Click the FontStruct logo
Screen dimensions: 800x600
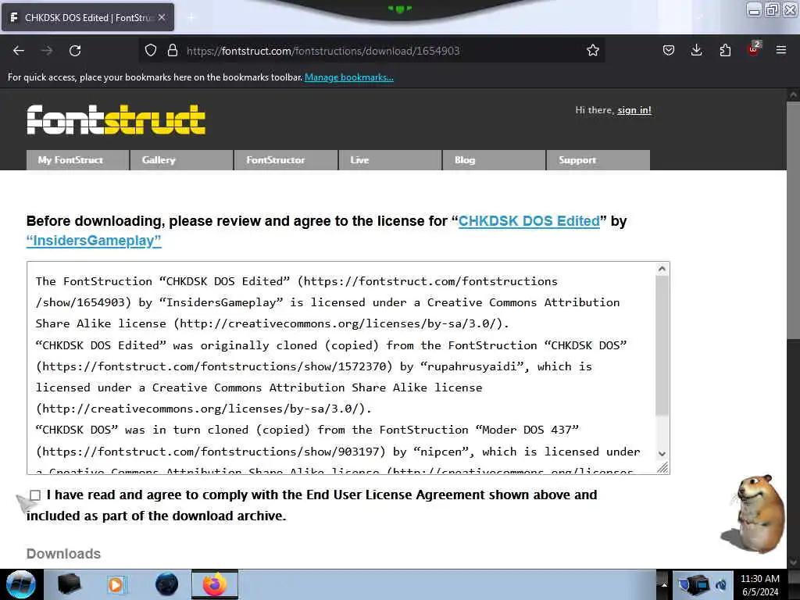116,120
